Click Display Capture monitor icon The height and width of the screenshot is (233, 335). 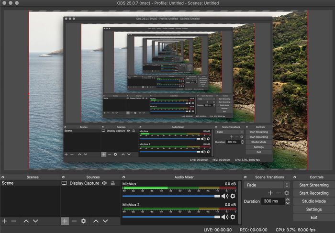point(64,183)
